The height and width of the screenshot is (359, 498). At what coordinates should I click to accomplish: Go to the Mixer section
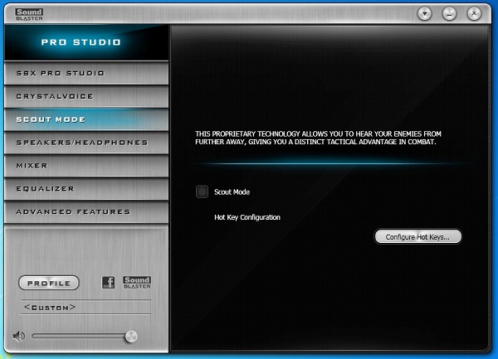pyautogui.click(x=86, y=166)
